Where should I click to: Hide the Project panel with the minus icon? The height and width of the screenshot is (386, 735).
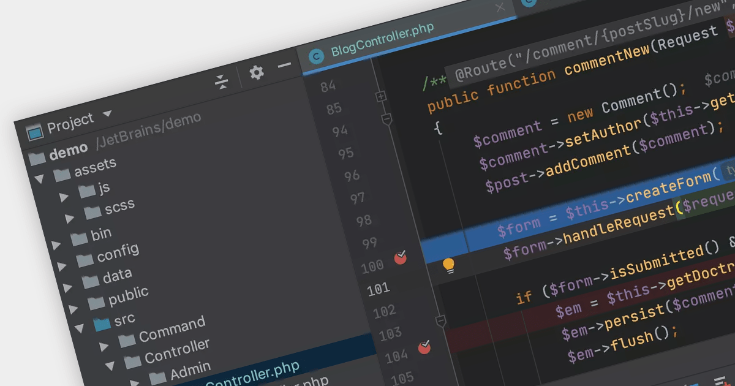(284, 66)
